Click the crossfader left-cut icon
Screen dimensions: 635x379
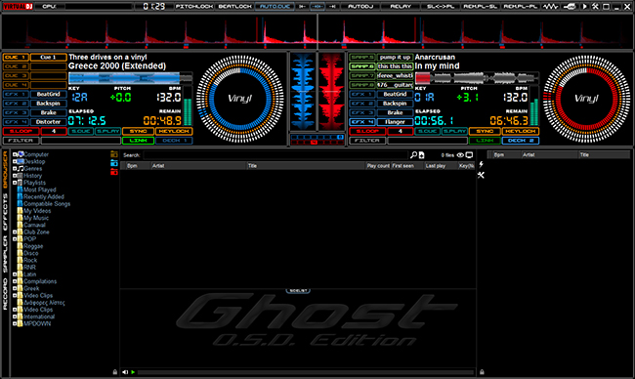tap(302, 6)
